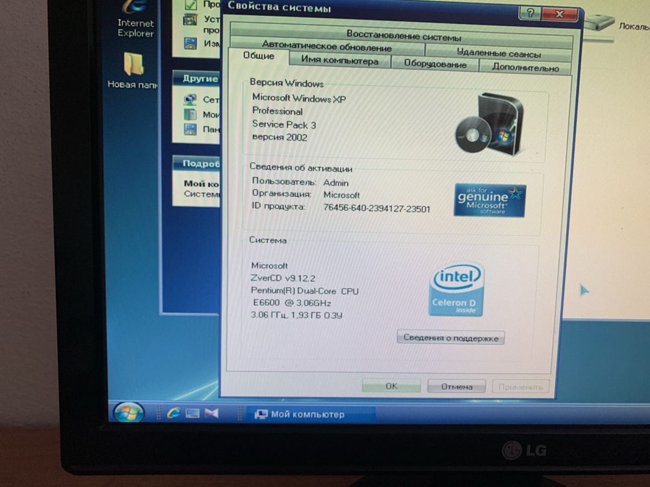This screenshot has height=487, width=650.
Task: Click the "E6600 @ 3.06GHz" text
Action: 292,303
